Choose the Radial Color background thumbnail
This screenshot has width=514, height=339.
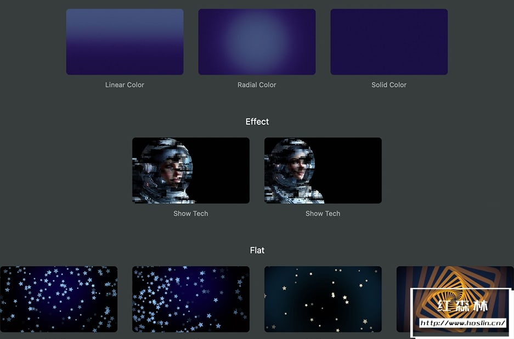(257, 42)
